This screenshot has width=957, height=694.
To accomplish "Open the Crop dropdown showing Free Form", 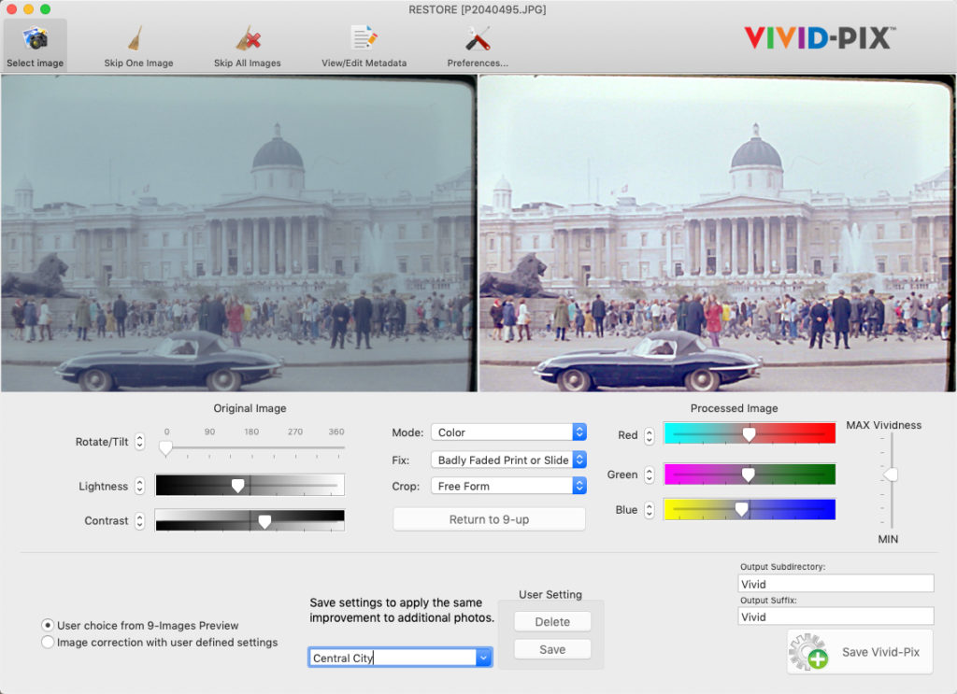I will [508, 486].
